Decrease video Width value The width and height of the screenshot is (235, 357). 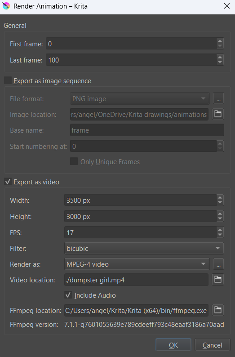coord(220,203)
